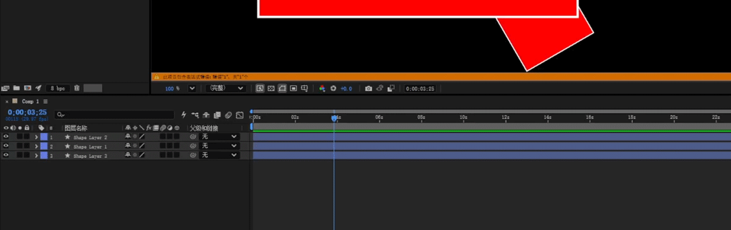731x230 pixels.
Task: Select the Comp 1 timeline tab
Action: coord(30,102)
